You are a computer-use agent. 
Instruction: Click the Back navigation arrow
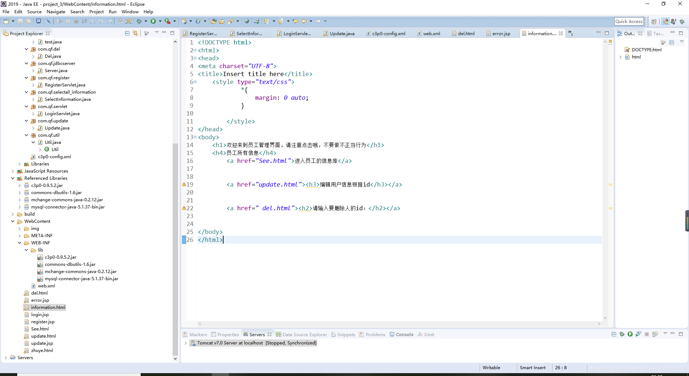pos(304,22)
